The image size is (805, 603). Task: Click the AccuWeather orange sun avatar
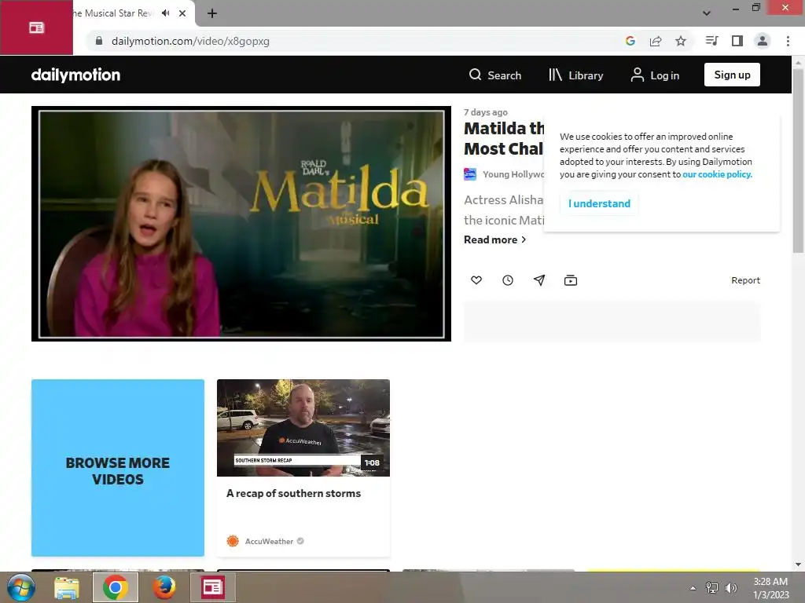point(233,541)
